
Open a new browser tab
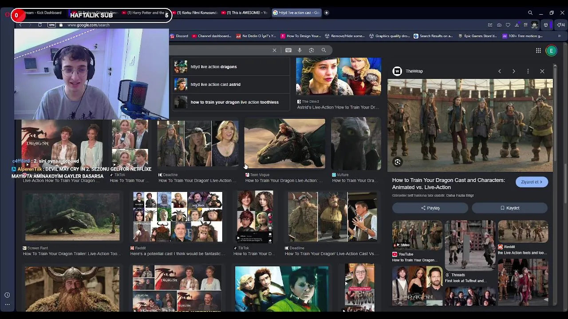pos(327,13)
